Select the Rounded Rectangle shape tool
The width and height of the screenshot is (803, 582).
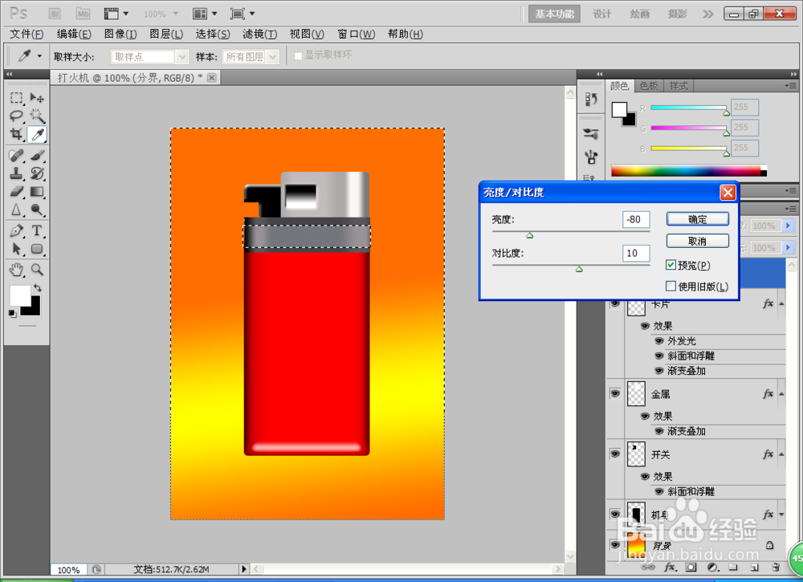pos(37,250)
